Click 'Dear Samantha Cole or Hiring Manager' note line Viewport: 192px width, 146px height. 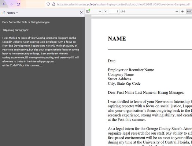pos(26,22)
